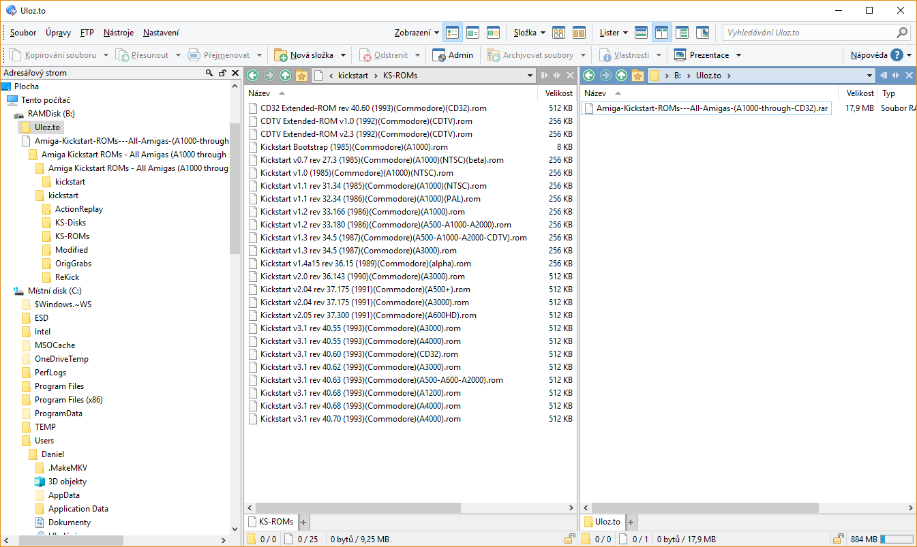This screenshot has width=917, height=547.
Task: Open favorites star in right pane
Action: (x=637, y=76)
